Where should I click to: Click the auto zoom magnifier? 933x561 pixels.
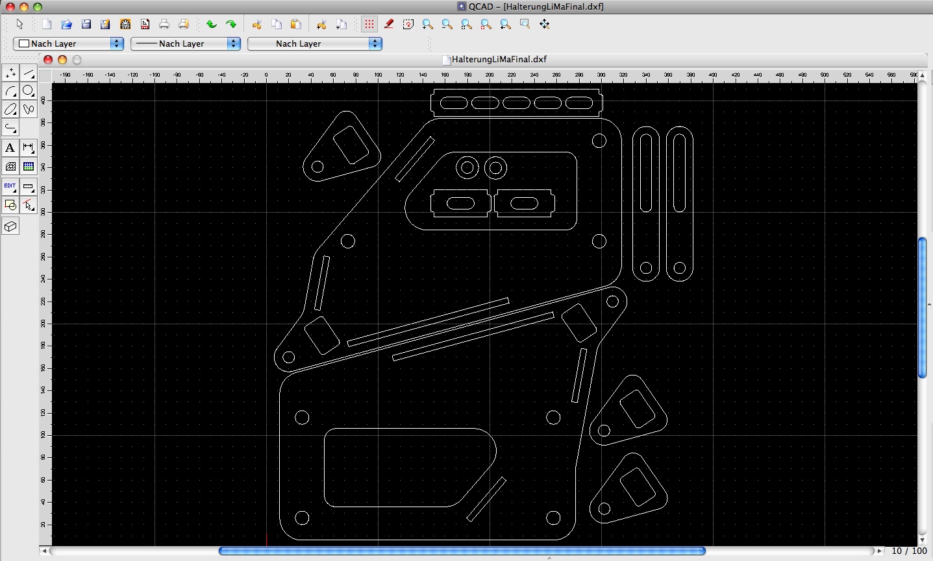click(x=467, y=24)
